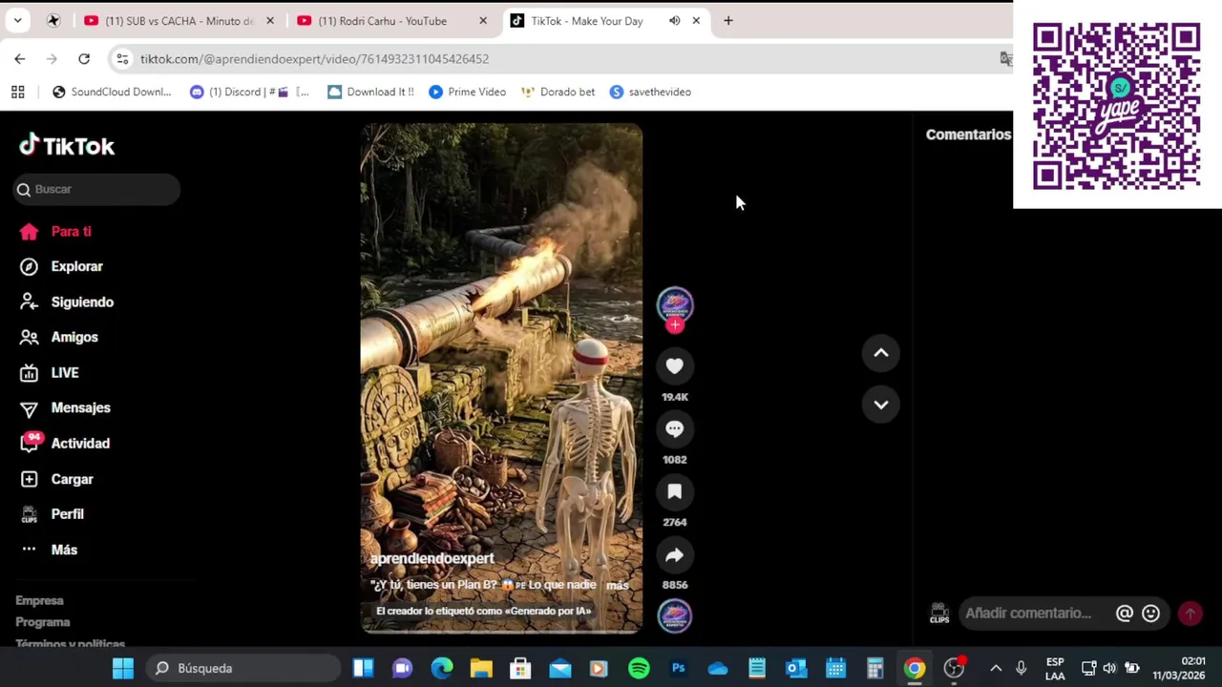The height and width of the screenshot is (687, 1222).
Task: Expand Programa footer section
Action: tap(43, 622)
